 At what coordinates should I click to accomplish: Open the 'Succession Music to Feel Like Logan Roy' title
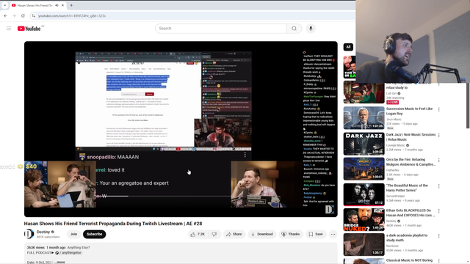pyautogui.click(x=409, y=111)
